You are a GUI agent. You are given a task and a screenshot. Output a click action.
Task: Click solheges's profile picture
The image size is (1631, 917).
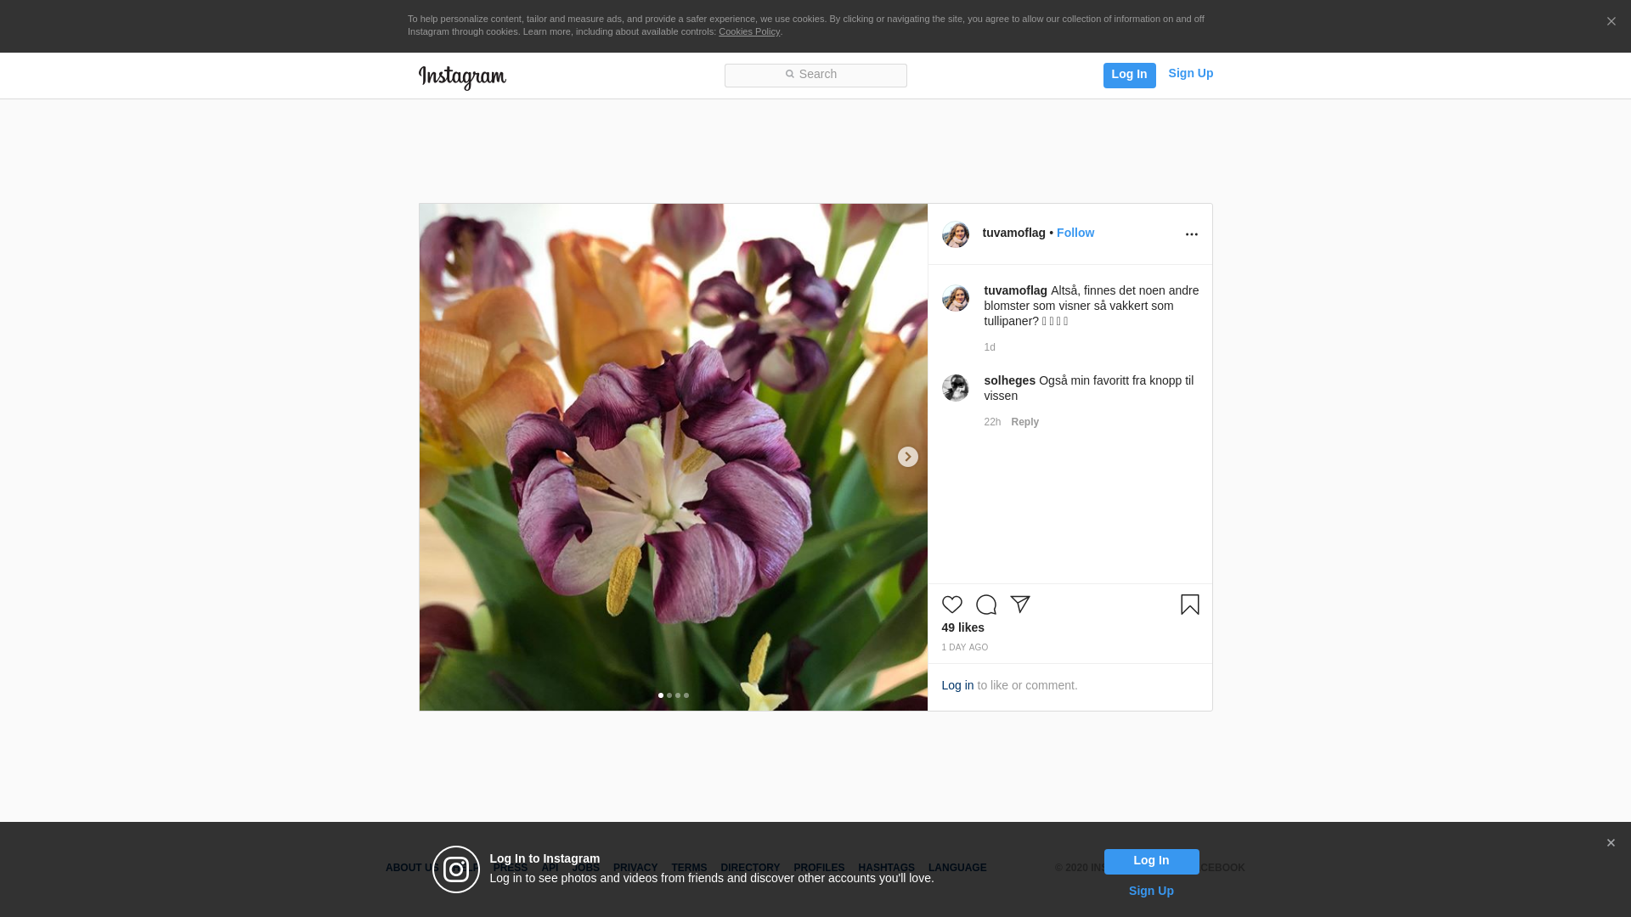(x=955, y=388)
